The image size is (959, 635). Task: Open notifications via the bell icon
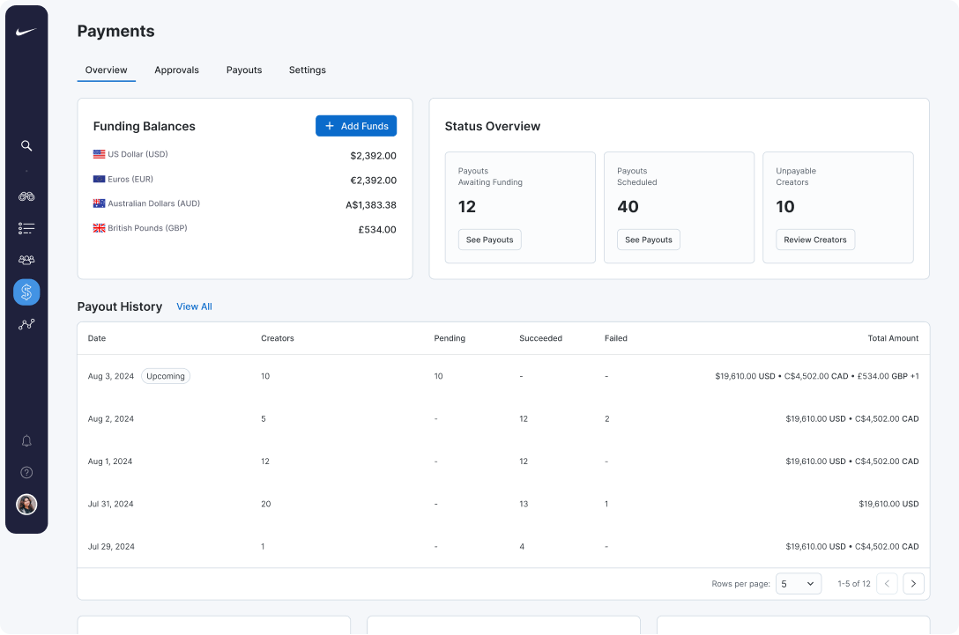pyautogui.click(x=26, y=440)
